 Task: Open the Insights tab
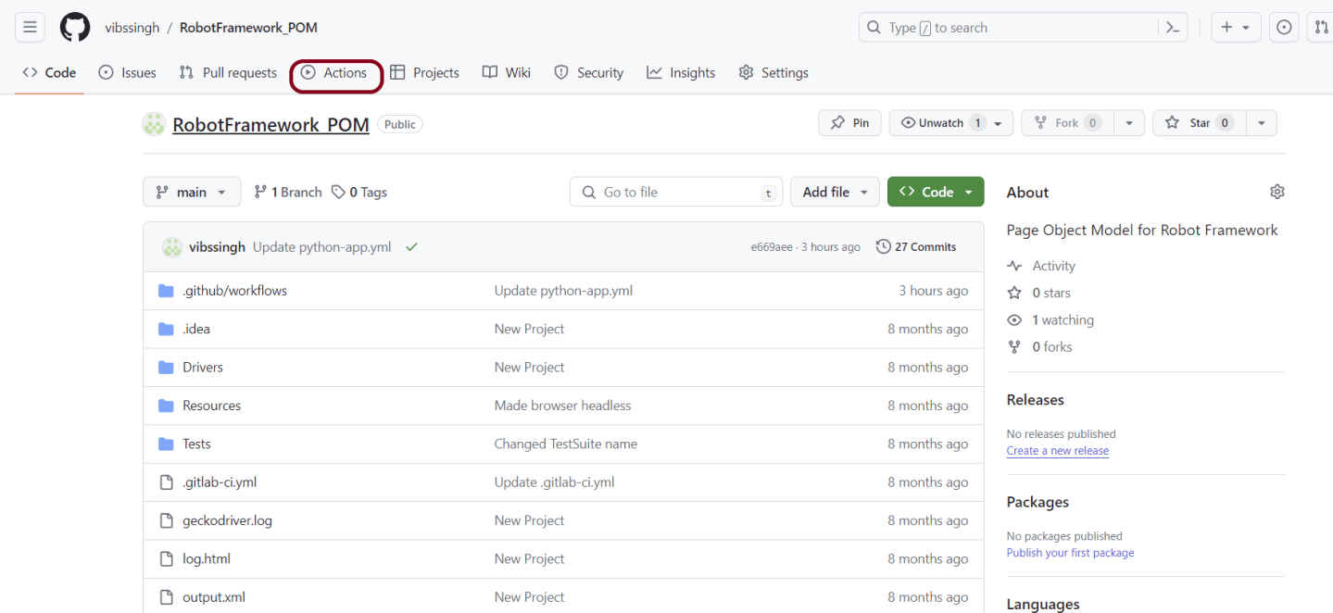681,72
